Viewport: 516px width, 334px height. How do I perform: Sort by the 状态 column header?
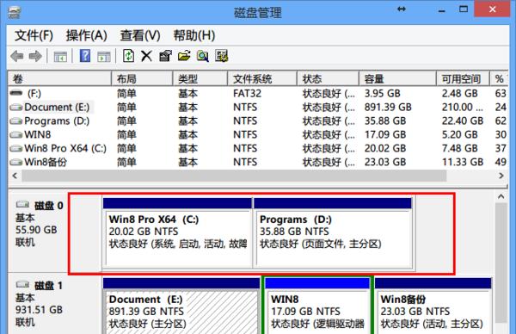tap(328, 79)
